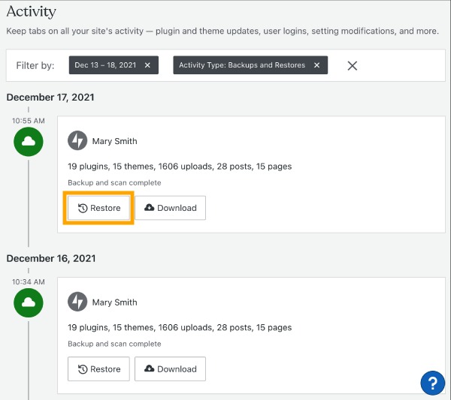Open the blue help question mark bubble
Screen dimensions: 451x400
(433, 383)
